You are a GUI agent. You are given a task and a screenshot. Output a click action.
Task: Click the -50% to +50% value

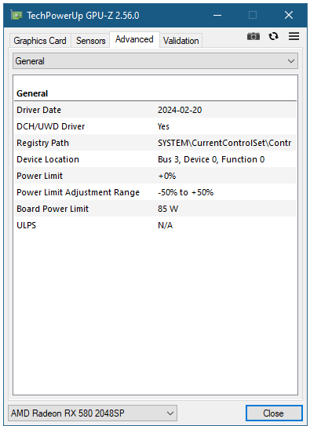185,192
